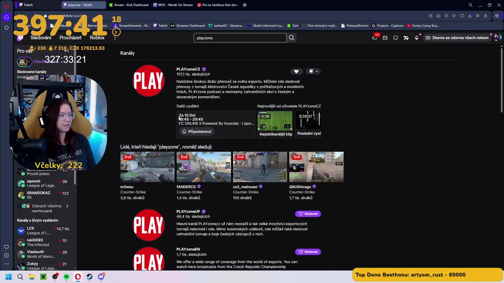Follow PLAYzoneEN with Sledovat button
This screenshot has height=283, width=504.
308,252
